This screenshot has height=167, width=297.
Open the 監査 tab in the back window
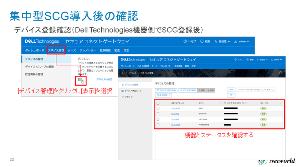[117, 50]
